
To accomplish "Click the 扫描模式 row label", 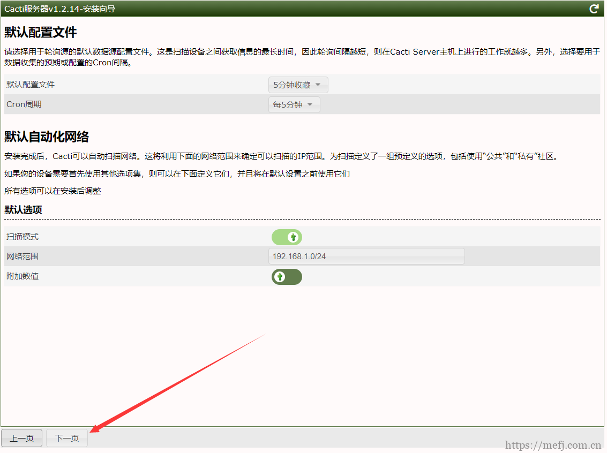I will 23,237.
